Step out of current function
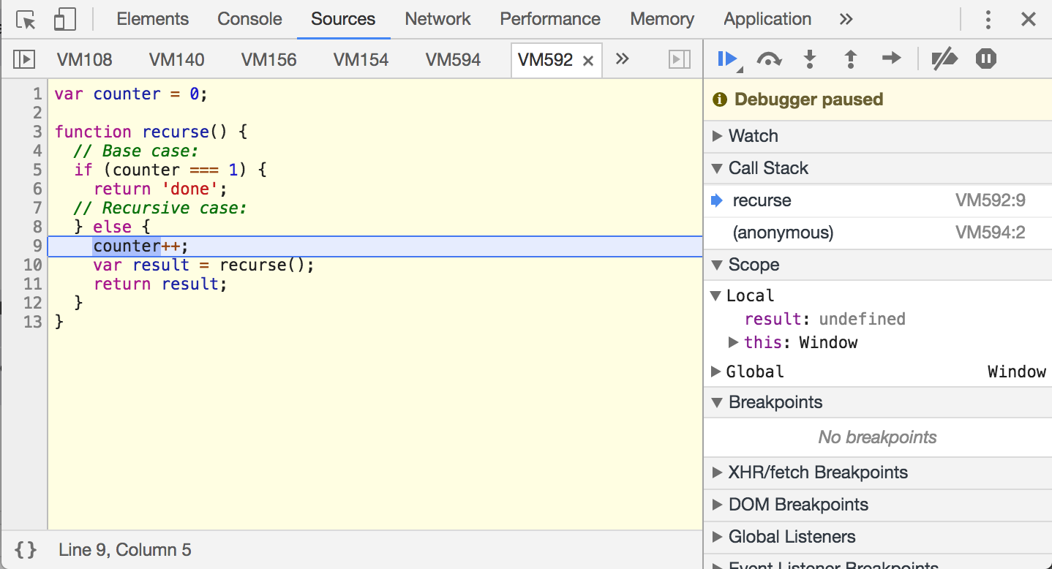 (851, 59)
